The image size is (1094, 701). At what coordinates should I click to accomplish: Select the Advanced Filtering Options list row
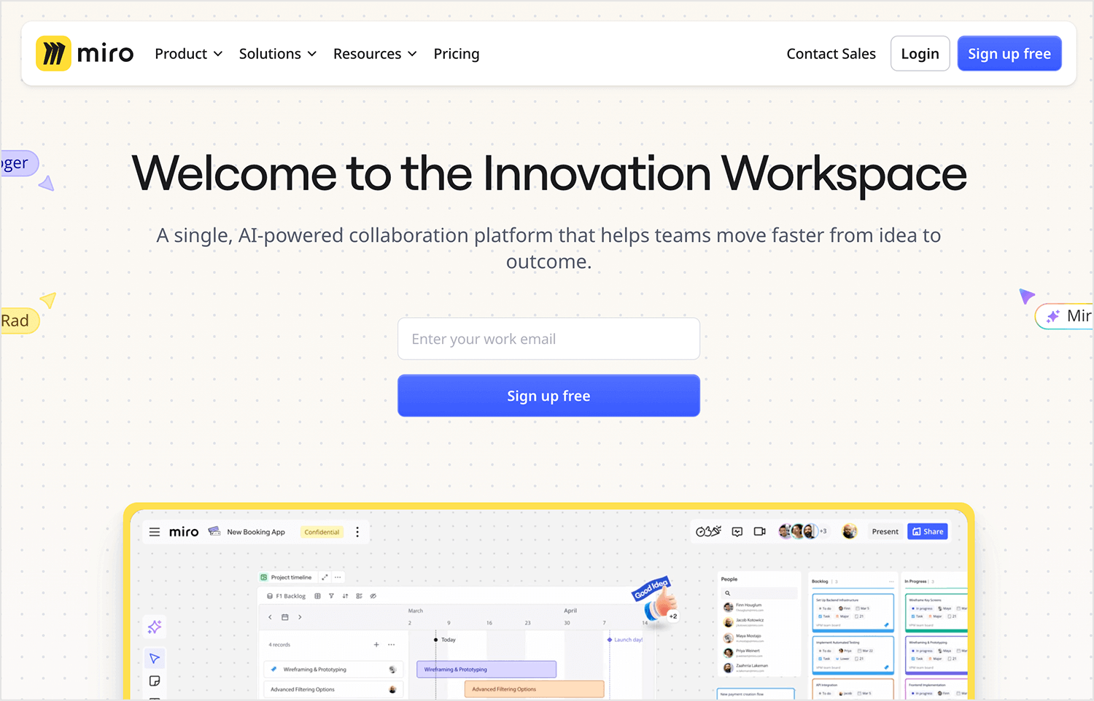pyautogui.click(x=333, y=689)
